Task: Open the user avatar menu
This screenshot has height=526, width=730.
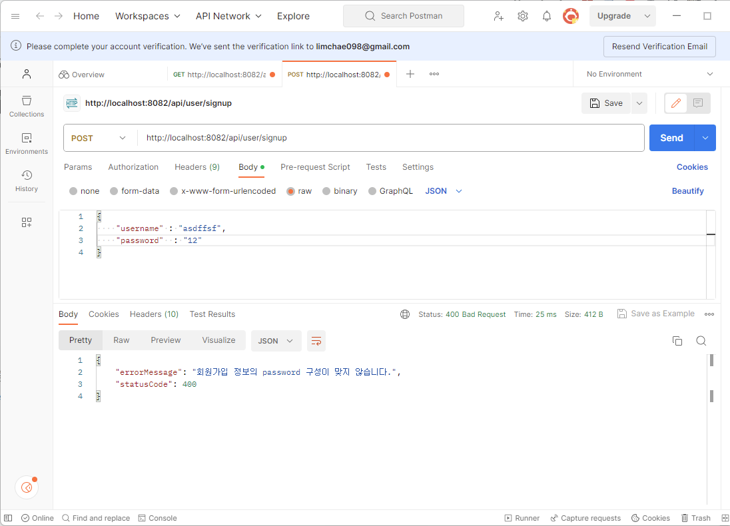Action: 571,16
